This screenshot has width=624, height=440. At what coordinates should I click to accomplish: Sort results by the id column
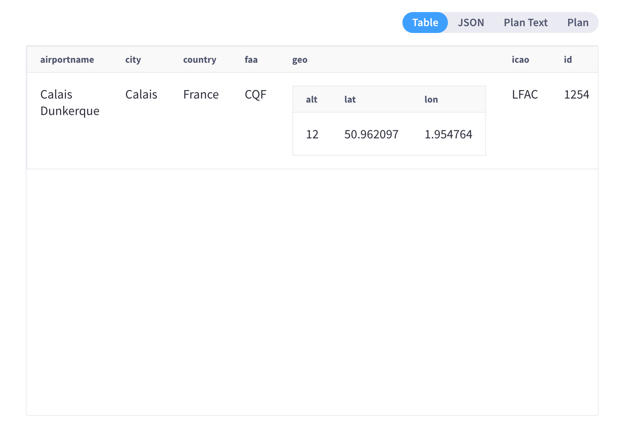tap(568, 59)
